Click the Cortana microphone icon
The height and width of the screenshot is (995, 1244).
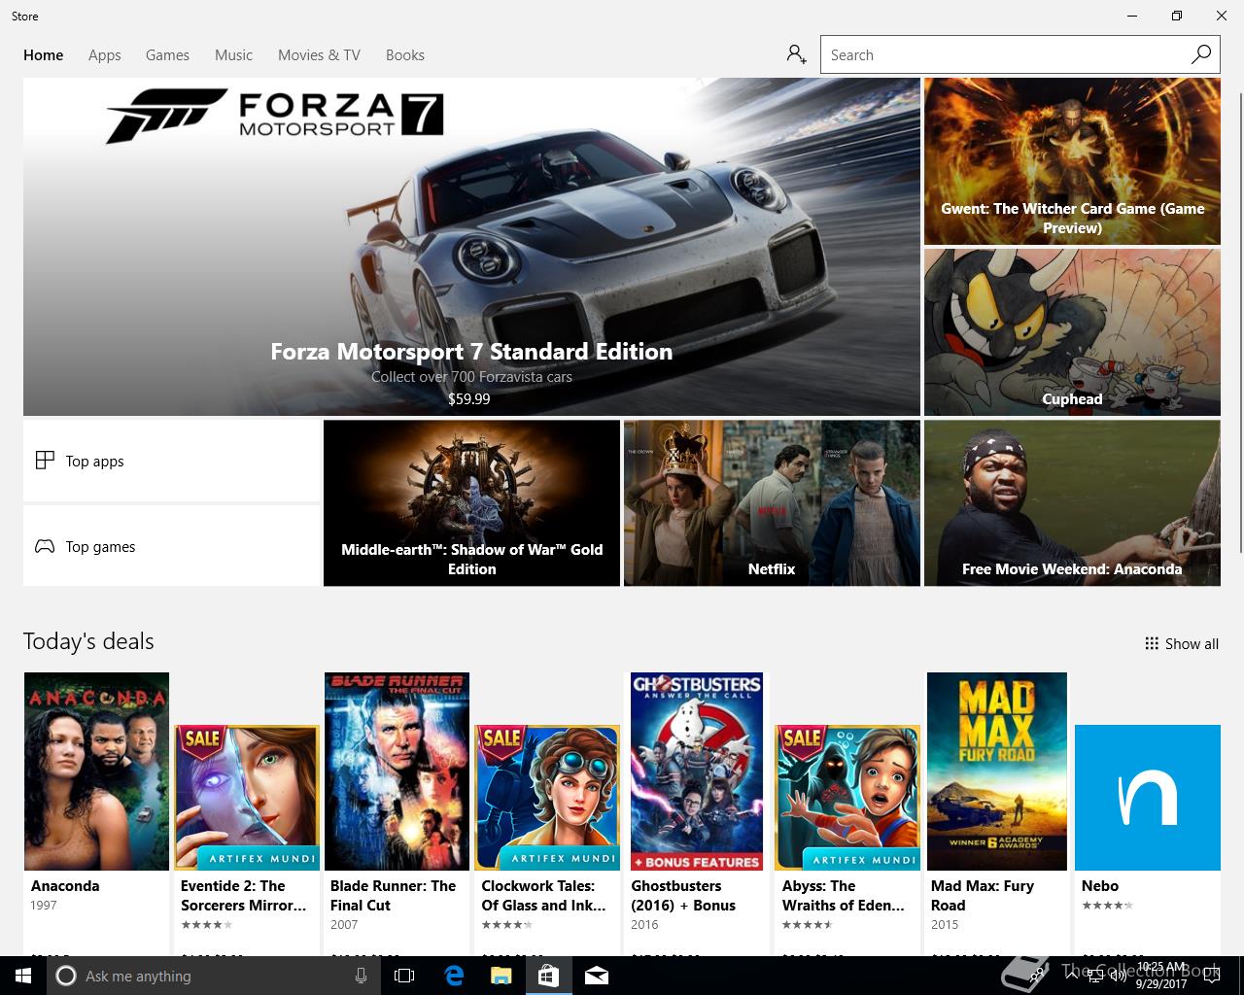pyautogui.click(x=361, y=976)
